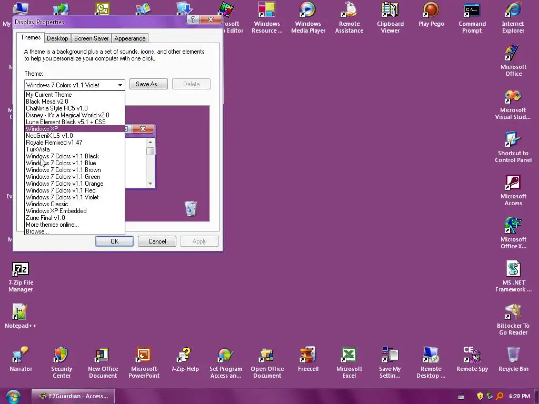Choose the Browse... list entry
Screen dimensions: 539x404
(x=75, y=231)
